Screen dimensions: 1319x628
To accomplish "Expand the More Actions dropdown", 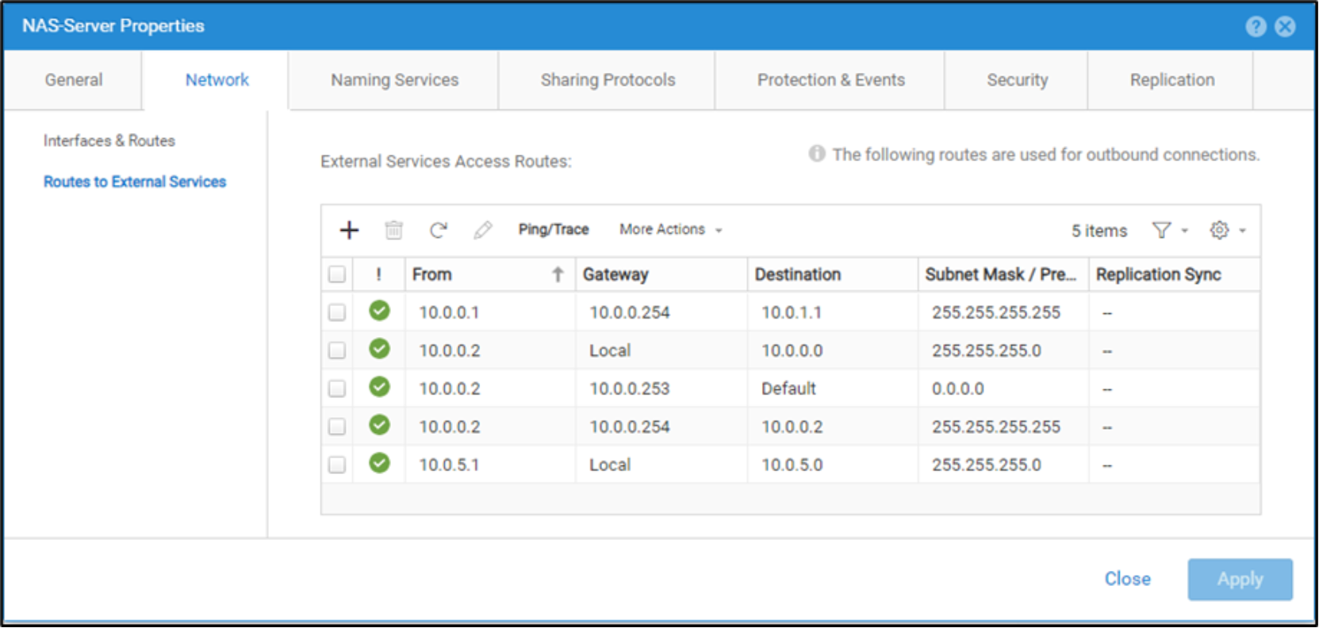I will pos(671,230).
